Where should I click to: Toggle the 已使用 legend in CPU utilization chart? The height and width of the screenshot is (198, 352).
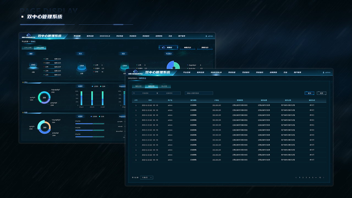click(95, 86)
